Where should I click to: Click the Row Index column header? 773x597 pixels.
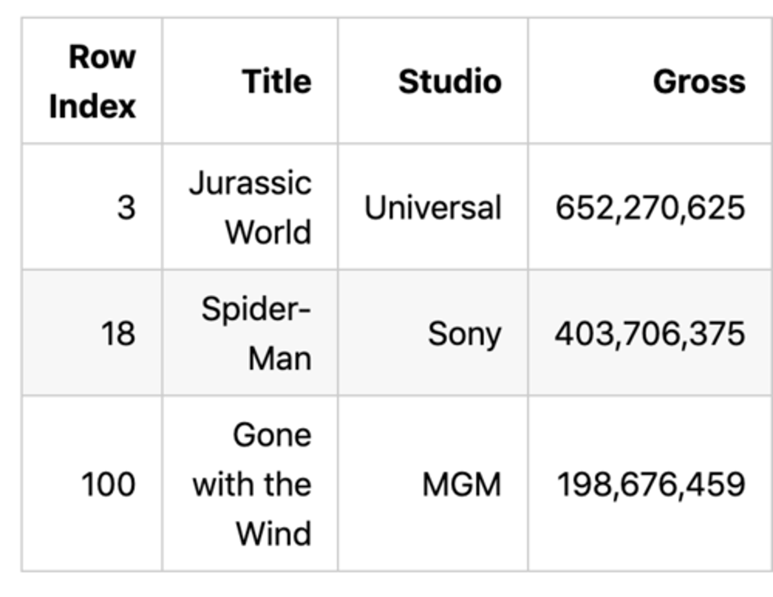click(92, 81)
